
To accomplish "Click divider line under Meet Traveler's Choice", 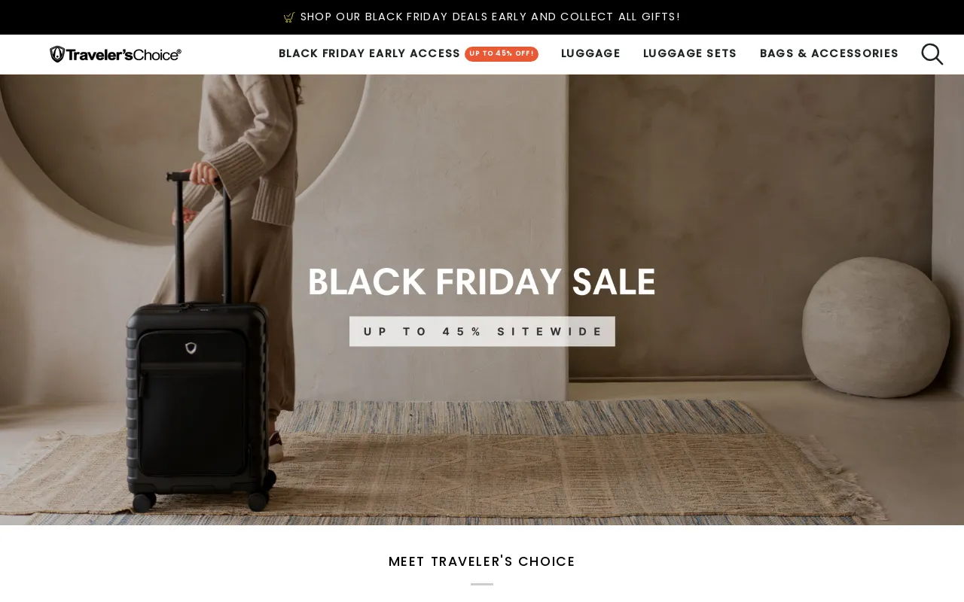I will (482, 584).
